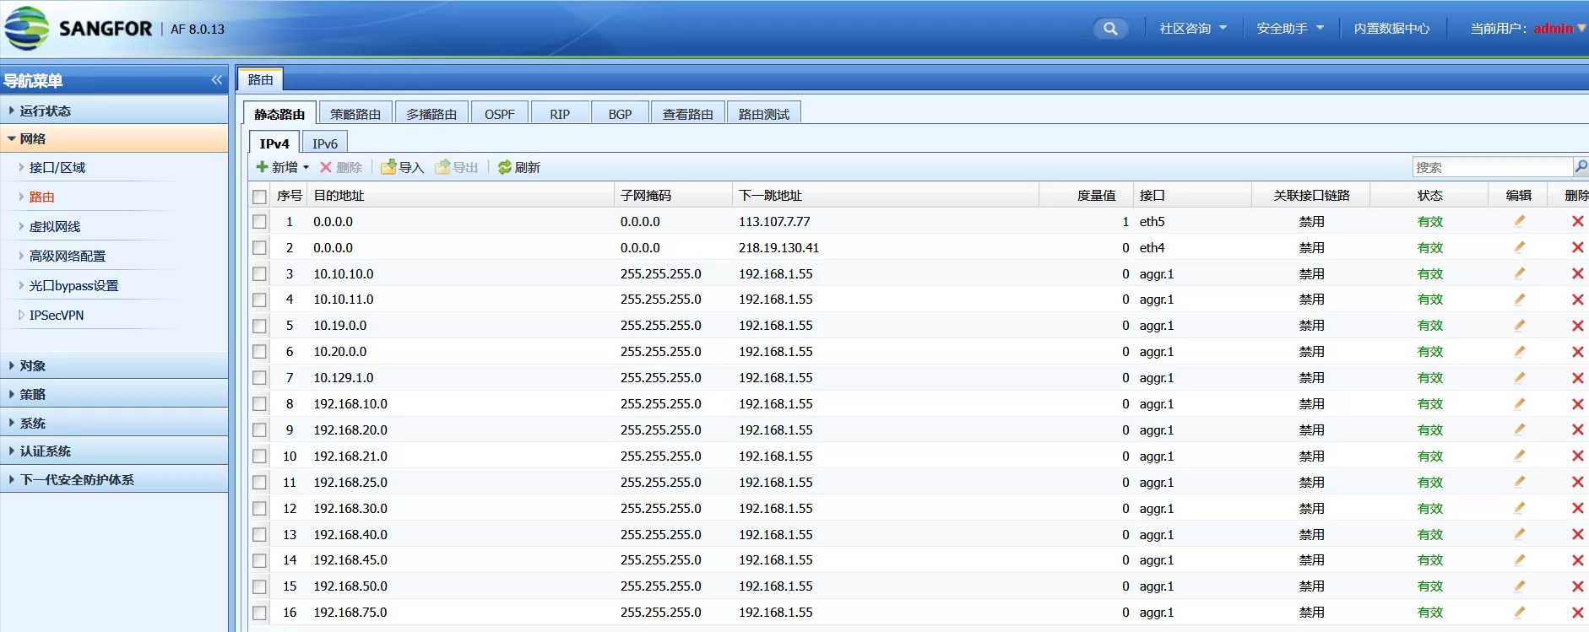Open 接口/区域 in the network menu
The width and height of the screenshot is (1589, 632).
pos(57,167)
